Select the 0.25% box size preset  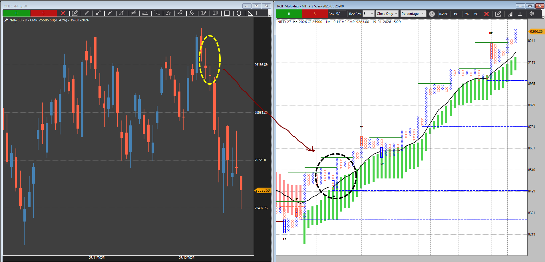click(x=443, y=14)
